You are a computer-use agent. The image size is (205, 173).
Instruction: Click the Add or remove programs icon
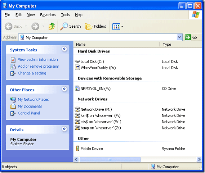pos(13,67)
